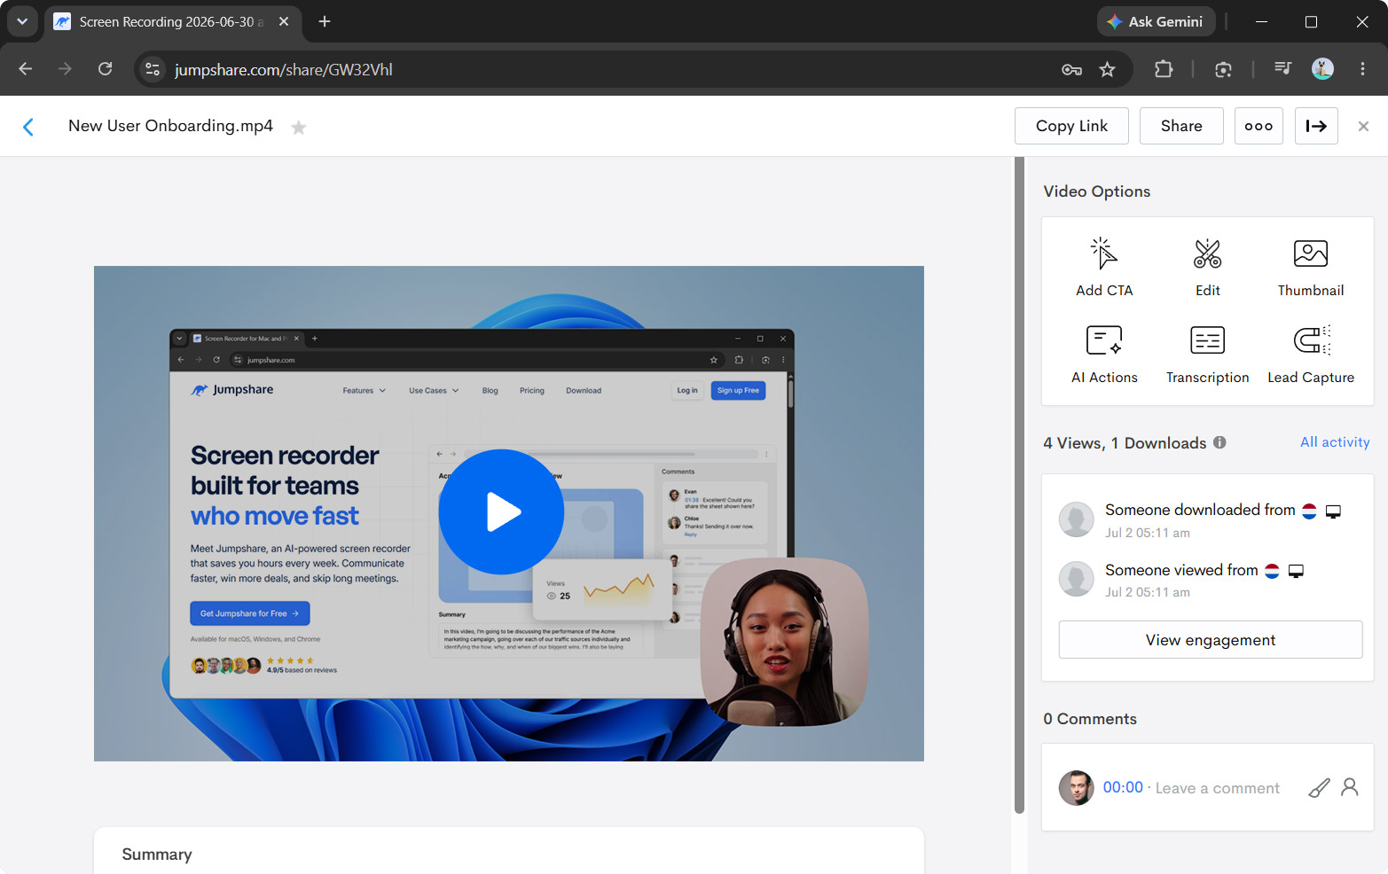The height and width of the screenshot is (874, 1388).
Task: Click the jumpshare.com address bar URL
Action: [x=284, y=70]
